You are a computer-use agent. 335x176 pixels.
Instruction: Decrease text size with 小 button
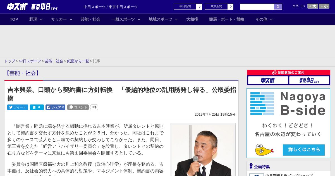pyautogui.click(x=324, y=6)
